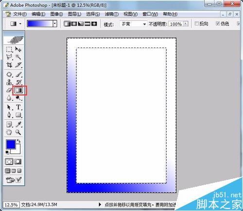Select the Dodge tool
The image size is (243, 211).
click(18, 98)
